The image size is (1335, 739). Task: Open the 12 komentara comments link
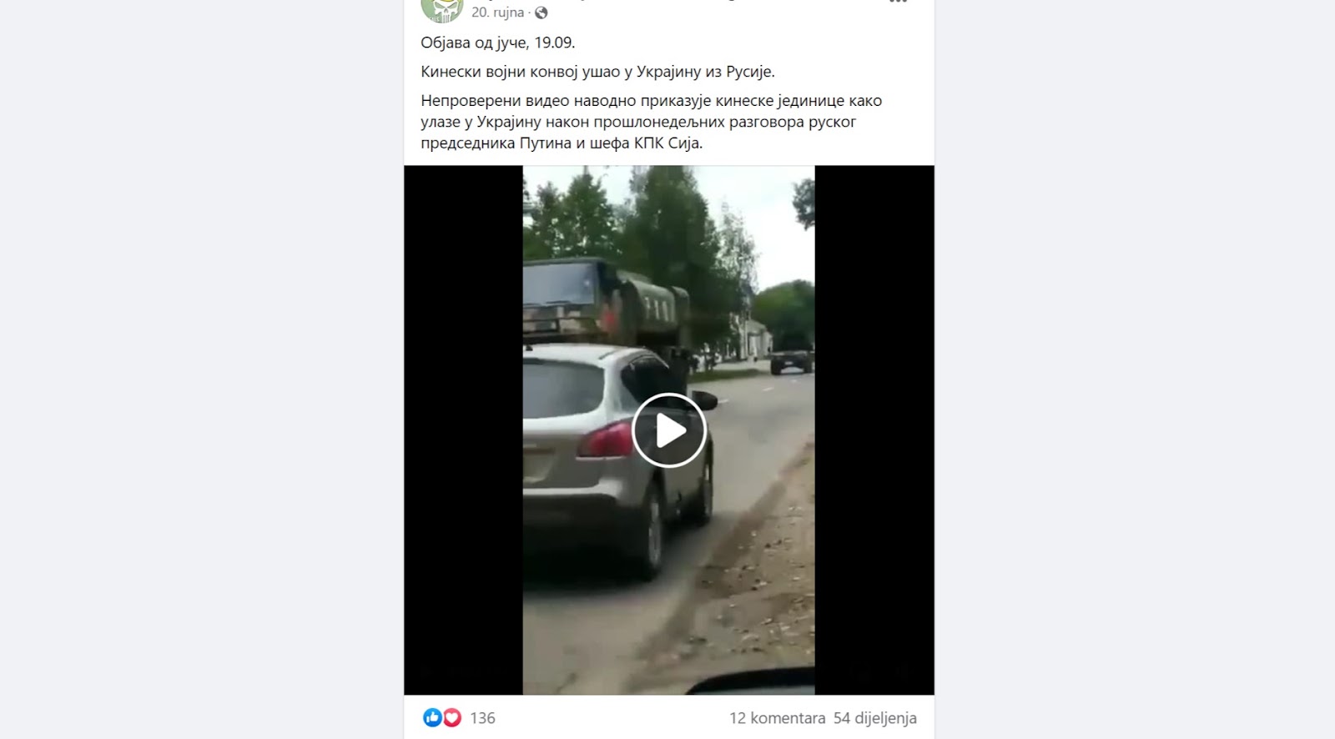[x=777, y=718]
